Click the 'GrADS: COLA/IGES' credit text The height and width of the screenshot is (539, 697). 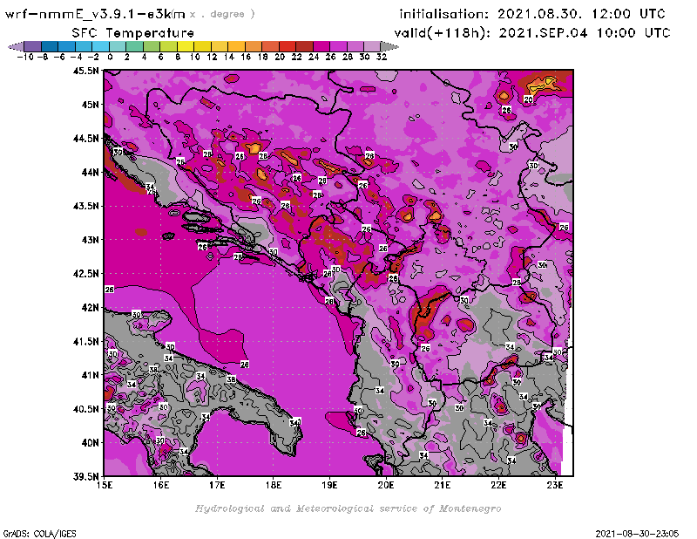click(x=39, y=534)
